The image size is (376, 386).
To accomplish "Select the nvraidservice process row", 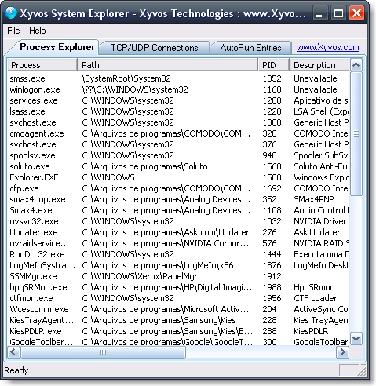I will (x=178, y=243).
